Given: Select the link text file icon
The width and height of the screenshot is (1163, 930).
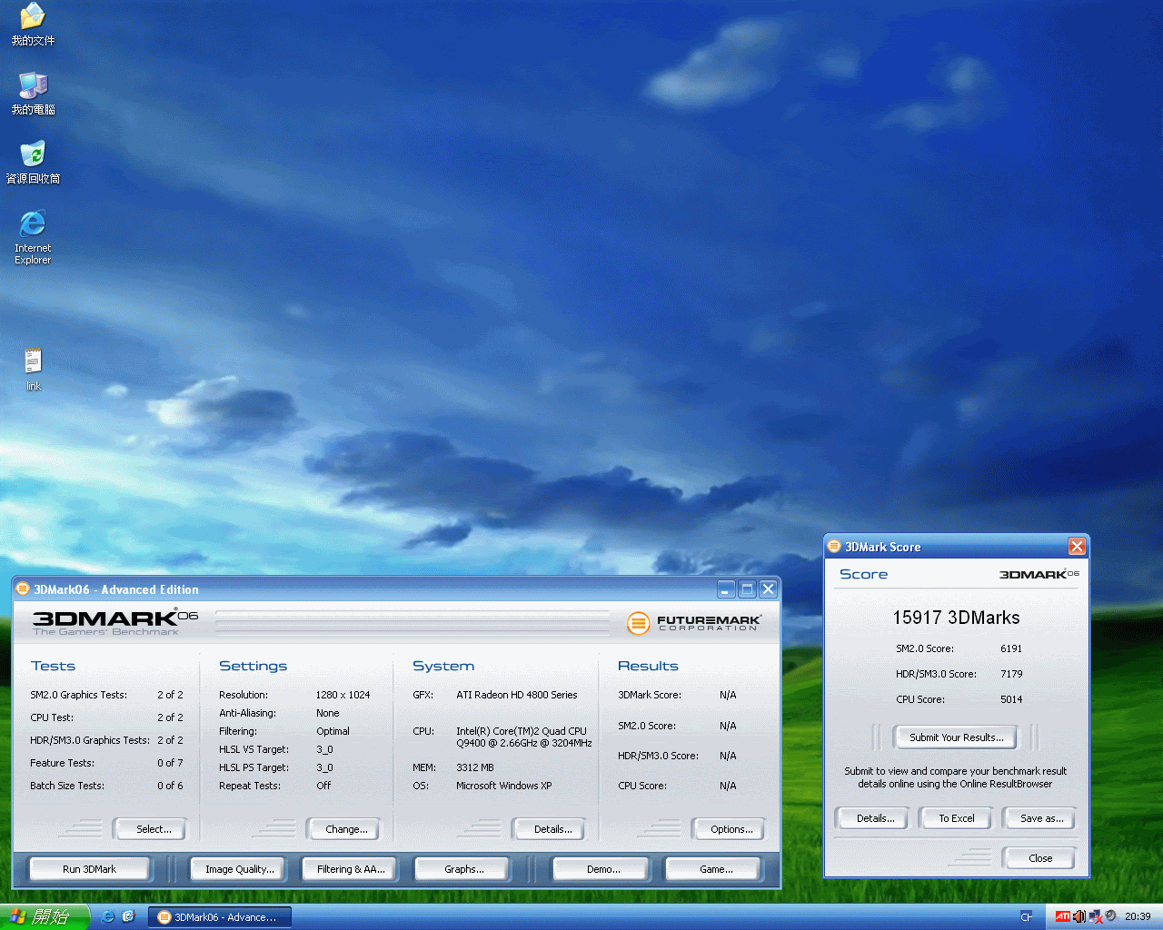Looking at the screenshot, I should (x=33, y=370).
